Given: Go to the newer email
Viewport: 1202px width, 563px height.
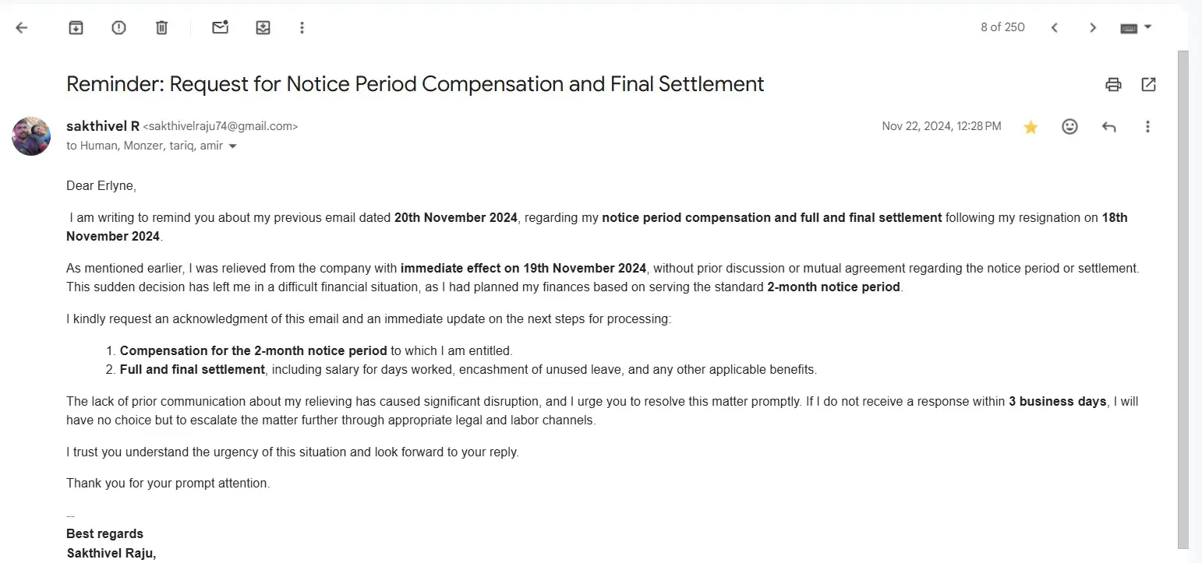Looking at the screenshot, I should pyautogui.click(x=1055, y=28).
